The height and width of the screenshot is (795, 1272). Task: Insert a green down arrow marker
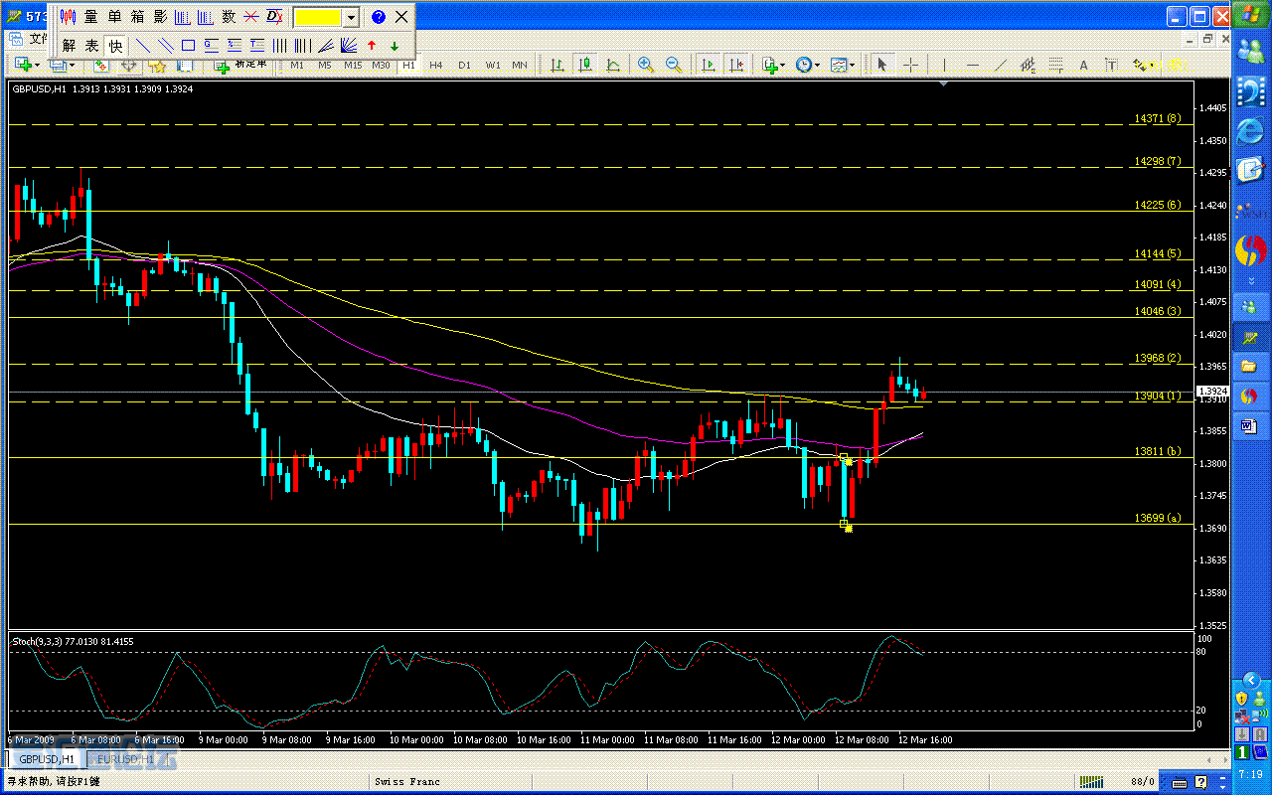click(395, 46)
